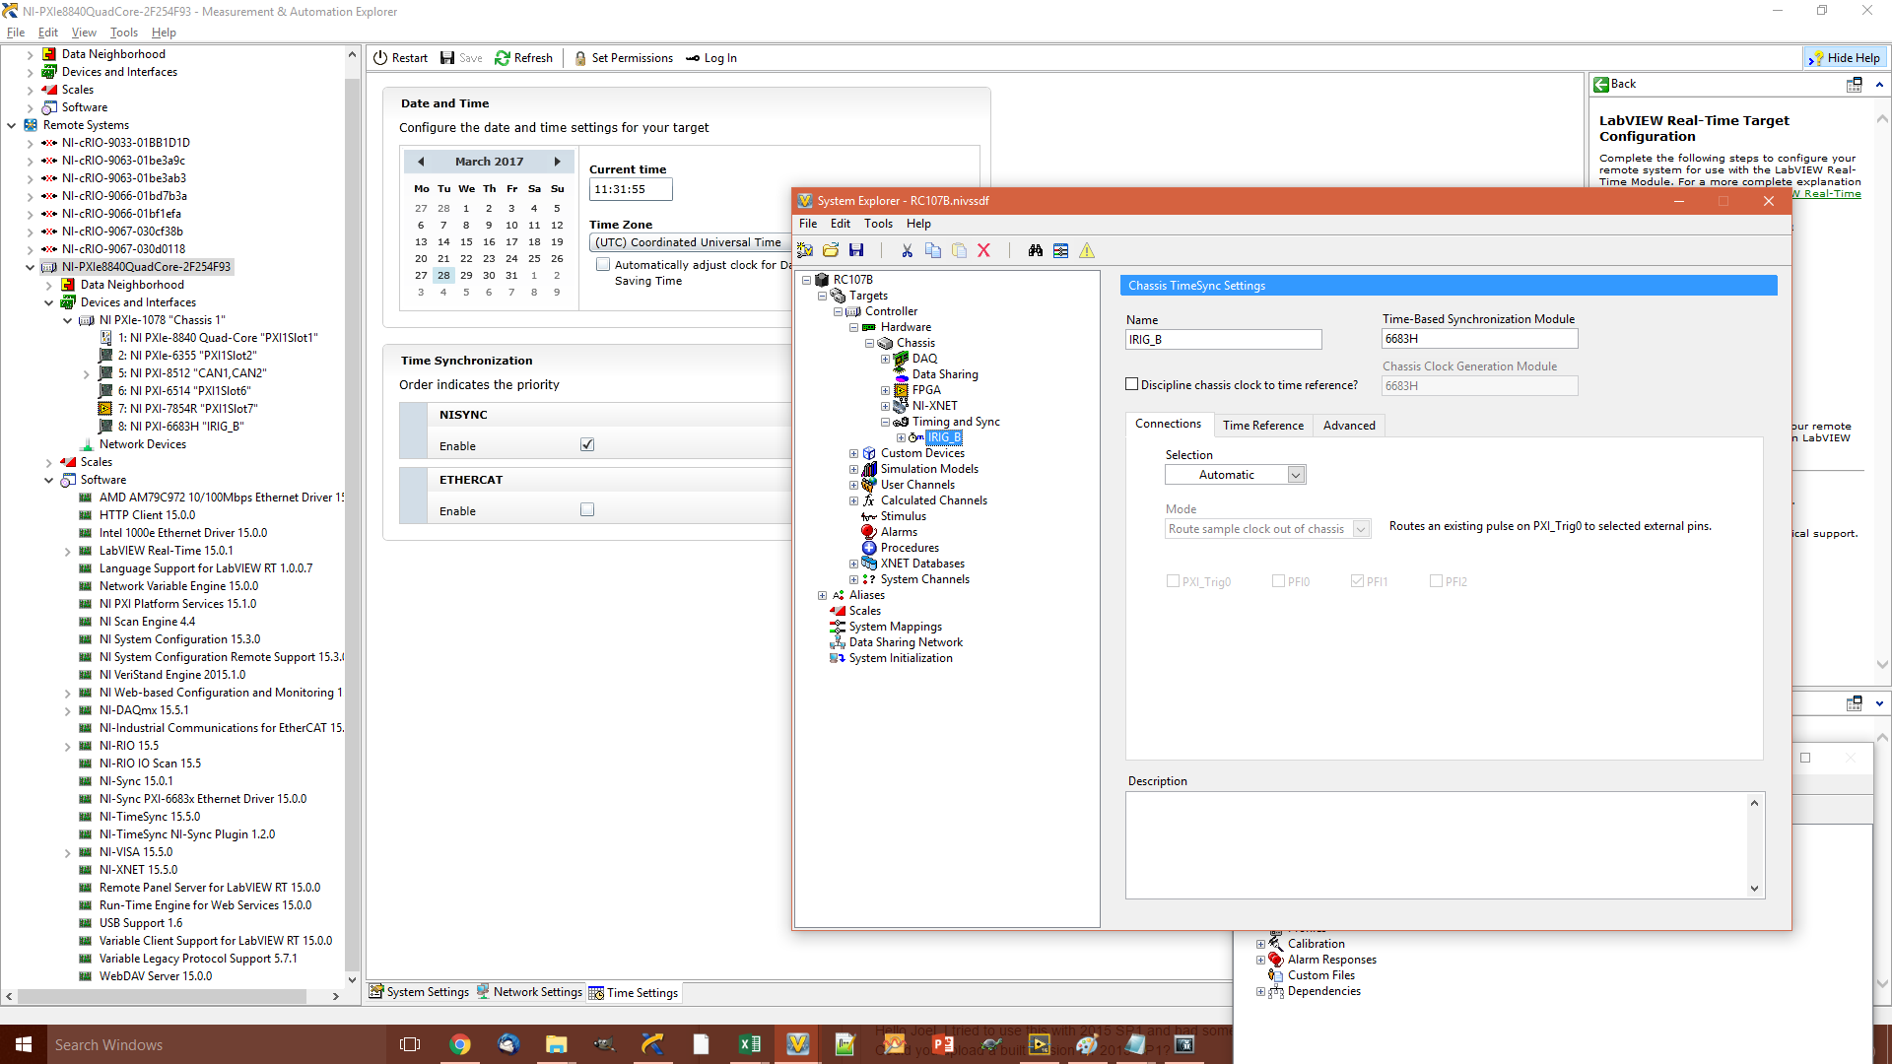The height and width of the screenshot is (1064, 1892).
Task: Expand Calibration node in background window
Action: (1260, 944)
